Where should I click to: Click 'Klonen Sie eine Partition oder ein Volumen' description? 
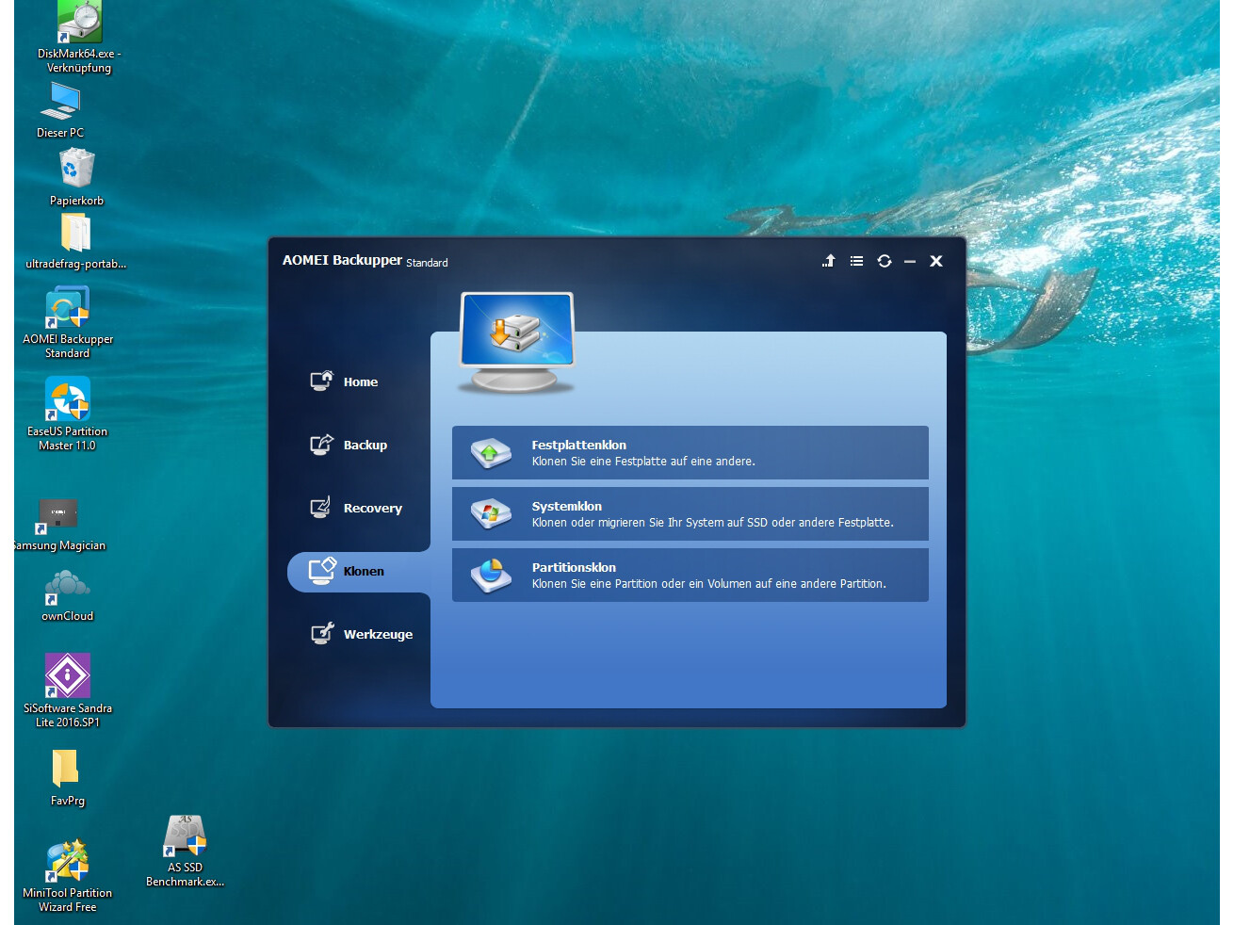[708, 584]
